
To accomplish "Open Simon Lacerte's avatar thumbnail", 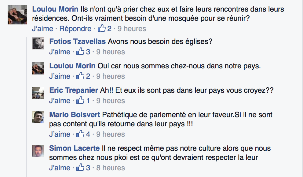I will 38,151.
